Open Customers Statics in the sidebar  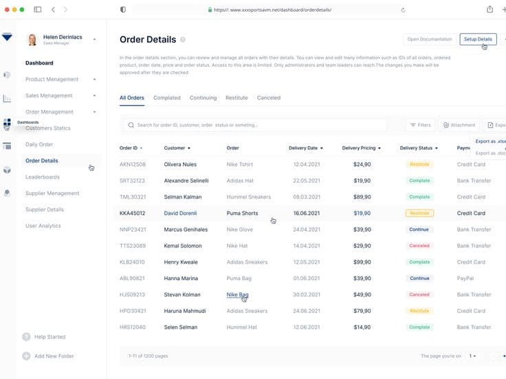click(47, 128)
